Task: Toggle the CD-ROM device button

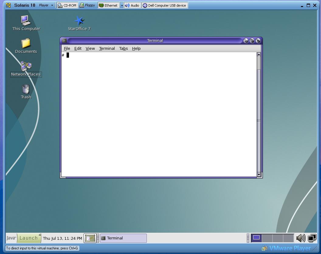Action: click(67, 5)
